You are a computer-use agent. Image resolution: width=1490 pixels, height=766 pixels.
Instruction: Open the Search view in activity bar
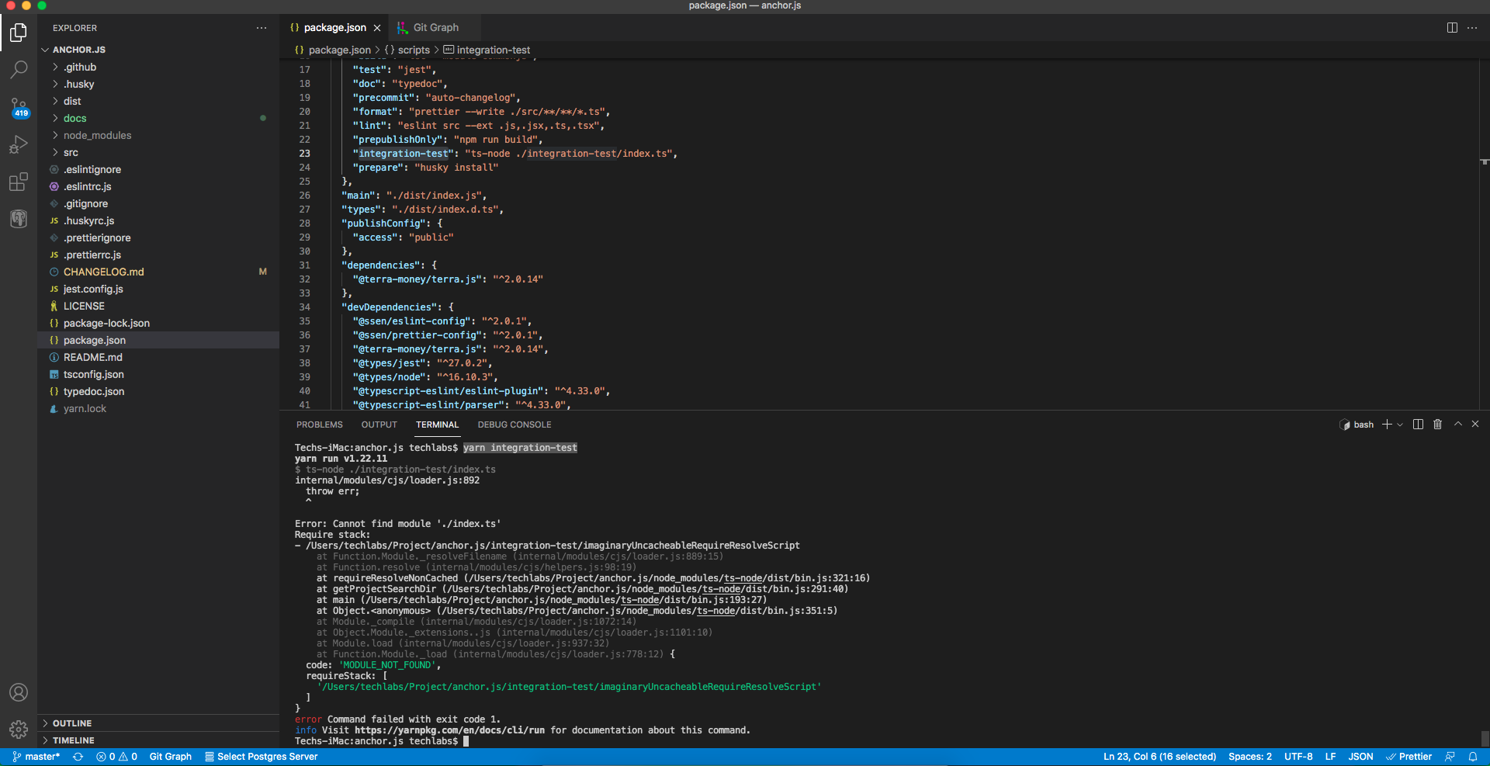tap(19, 70)
